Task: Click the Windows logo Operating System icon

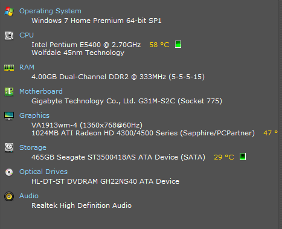Action: pyautogui.click(x=9, y=11)
